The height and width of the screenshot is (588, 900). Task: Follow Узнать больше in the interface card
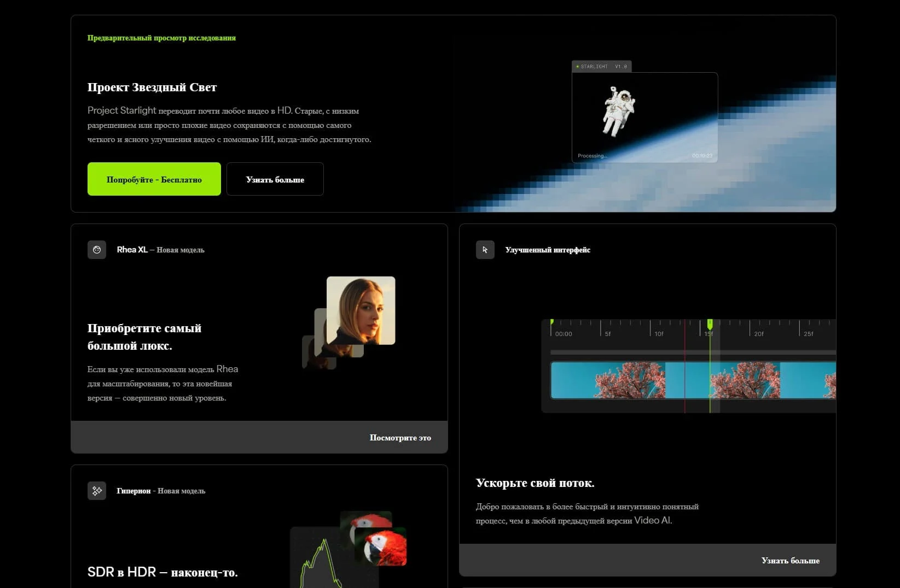tap(790, 561)
